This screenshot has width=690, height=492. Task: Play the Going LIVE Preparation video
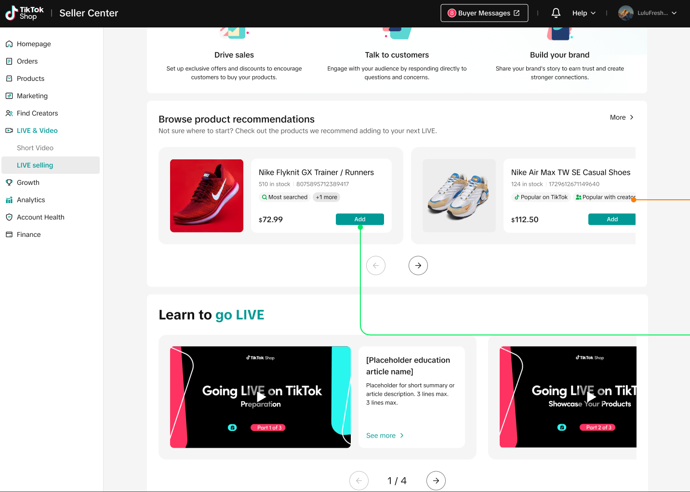point(261,397)
